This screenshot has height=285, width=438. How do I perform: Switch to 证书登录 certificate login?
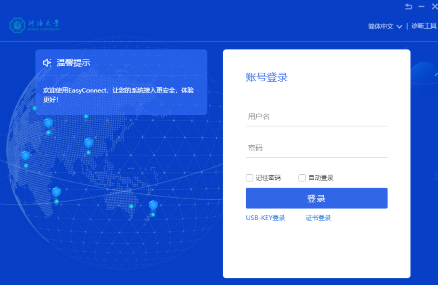pyautogui.click(x=318, y=218)
